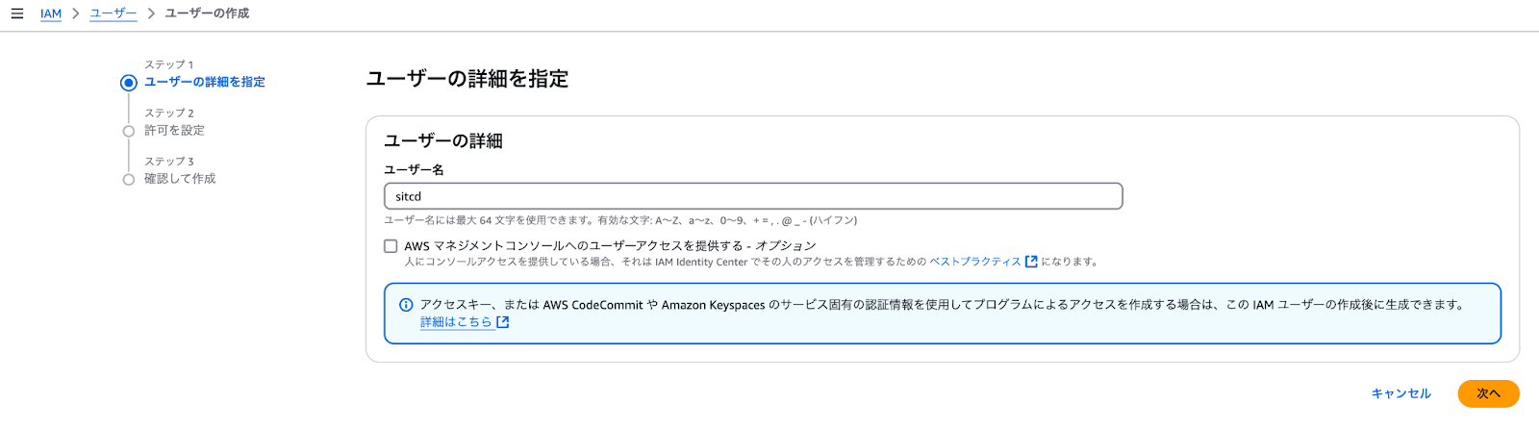Image resolution: width=1539 pixels, height=428 pixels.
Task: Click the external-link icon after 詳細はこちら
Action: (502, 322)
